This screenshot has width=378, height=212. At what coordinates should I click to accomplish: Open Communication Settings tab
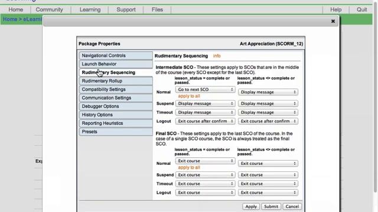pos(116,98)
